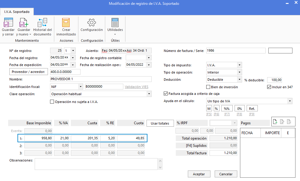Click the F6 shortcut link
The width and height of the screenshot is (300, 181).
216,114
